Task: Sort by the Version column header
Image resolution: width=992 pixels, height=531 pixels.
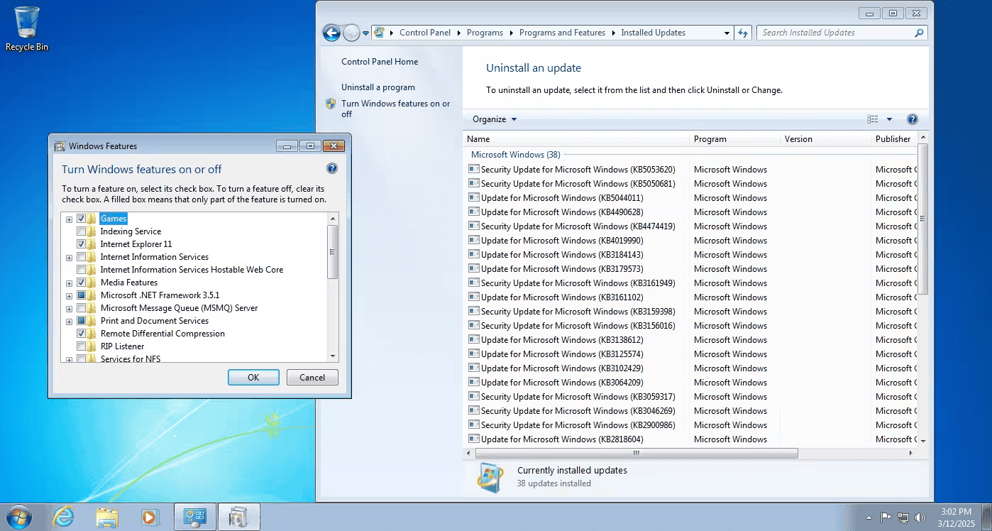Action: (x=825, y=139)
